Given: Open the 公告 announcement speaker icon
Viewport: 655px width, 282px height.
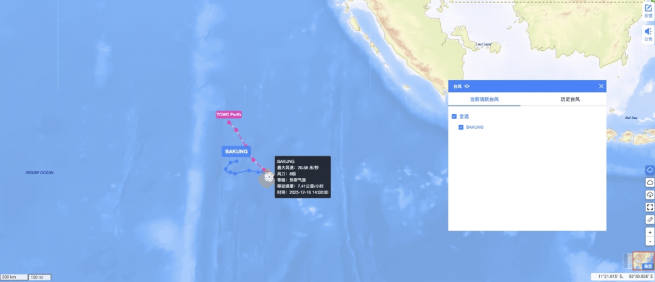Looking at the screenshot, I should click(648, 33).
